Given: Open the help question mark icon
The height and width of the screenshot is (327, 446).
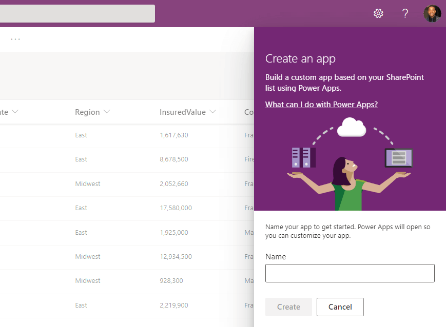Looking at the screenshot, I should click(405, 13).
